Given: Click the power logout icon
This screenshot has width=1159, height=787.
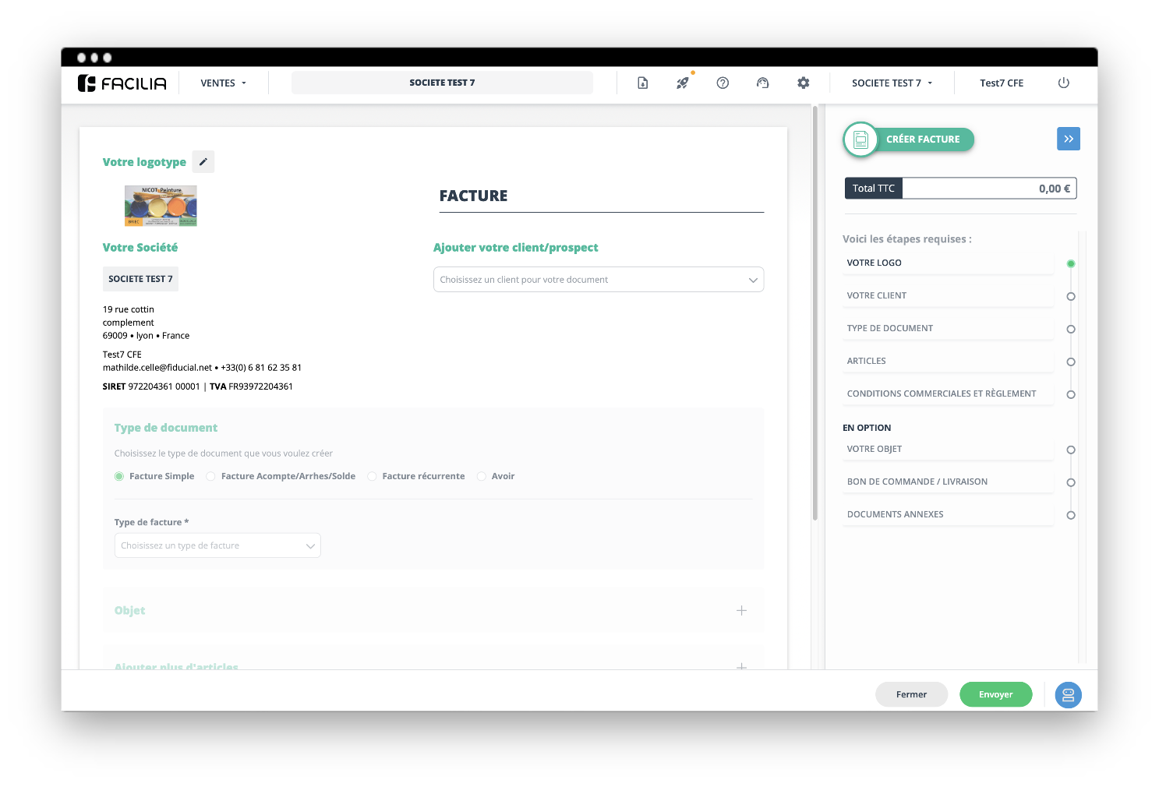Looking at the screenshot, I should tap(1063, 83).
